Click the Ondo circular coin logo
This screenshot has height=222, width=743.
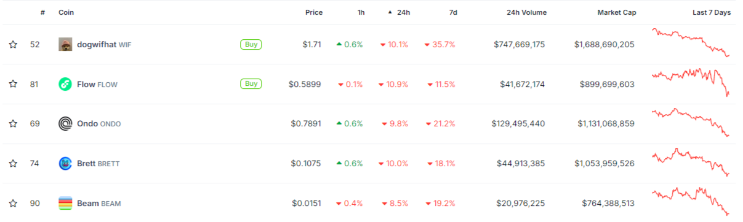coord(65,124)
